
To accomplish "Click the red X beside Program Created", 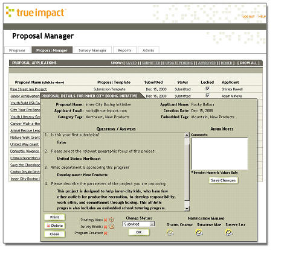I will 105,233.
